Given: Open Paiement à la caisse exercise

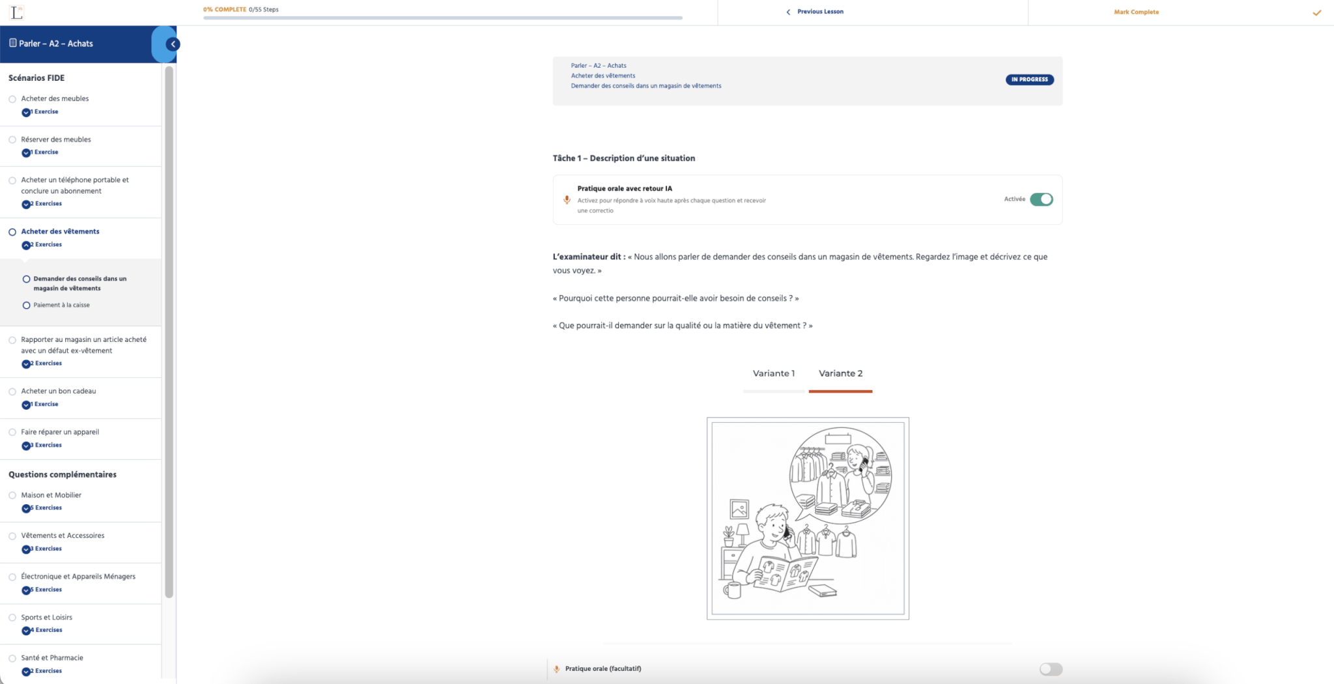Looking at the screenshot, I should tap(62, 306).
